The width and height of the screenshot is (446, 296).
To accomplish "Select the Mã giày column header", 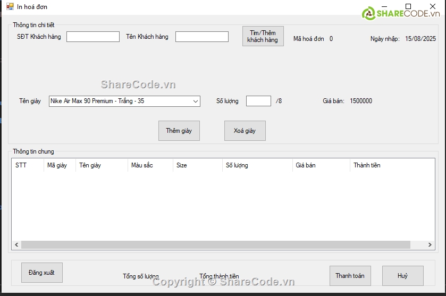I will click(60, 165).
